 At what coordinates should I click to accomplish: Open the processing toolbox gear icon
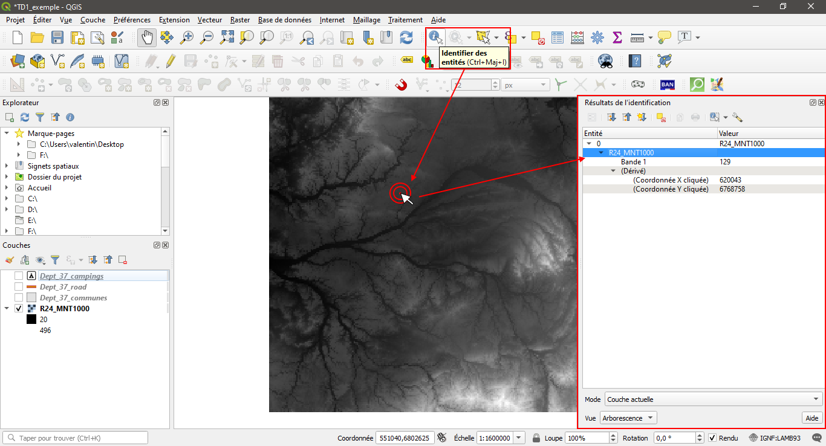coord(597,37)
